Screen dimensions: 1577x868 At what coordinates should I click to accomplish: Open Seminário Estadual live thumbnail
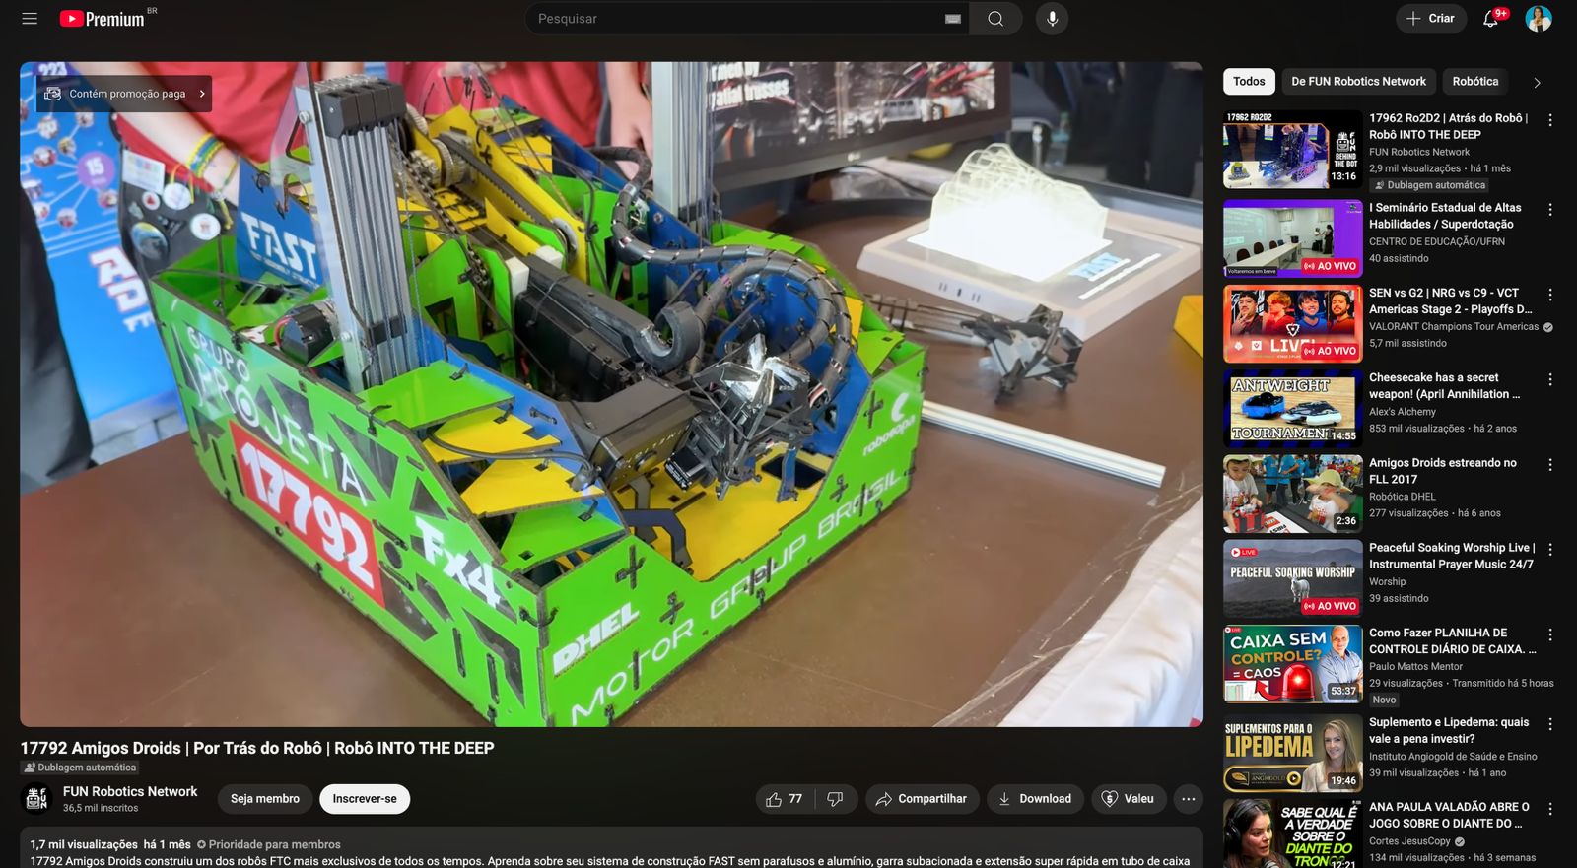point(1292,238)
